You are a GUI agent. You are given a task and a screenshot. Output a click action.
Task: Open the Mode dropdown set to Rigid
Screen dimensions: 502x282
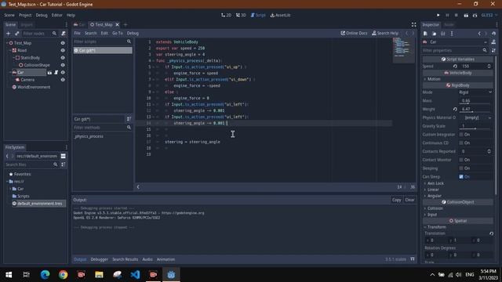pos(475,92)
